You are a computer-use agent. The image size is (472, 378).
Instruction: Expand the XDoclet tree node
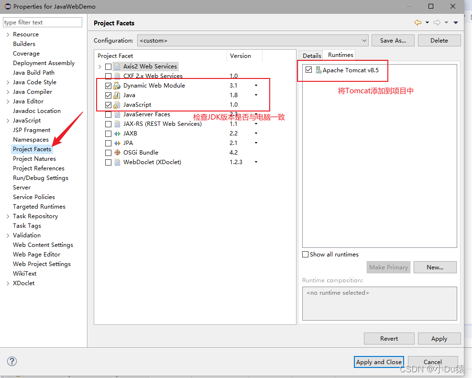pyautogui.click(x=8, y=283)
